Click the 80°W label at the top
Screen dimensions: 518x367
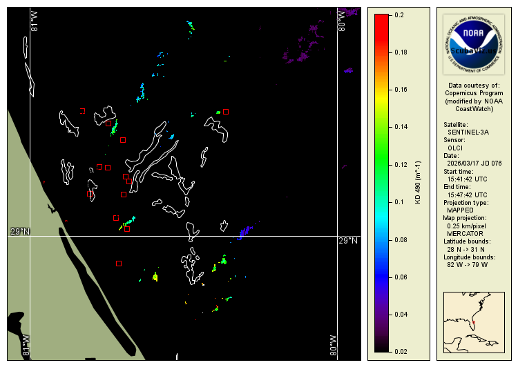[340, 19]
